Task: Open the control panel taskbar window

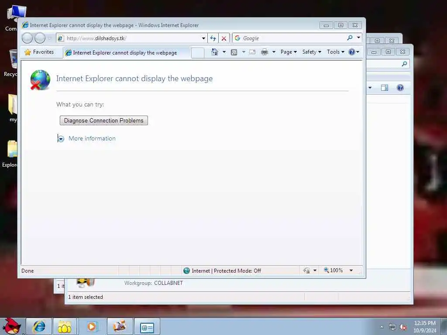Action: [147, 326]
